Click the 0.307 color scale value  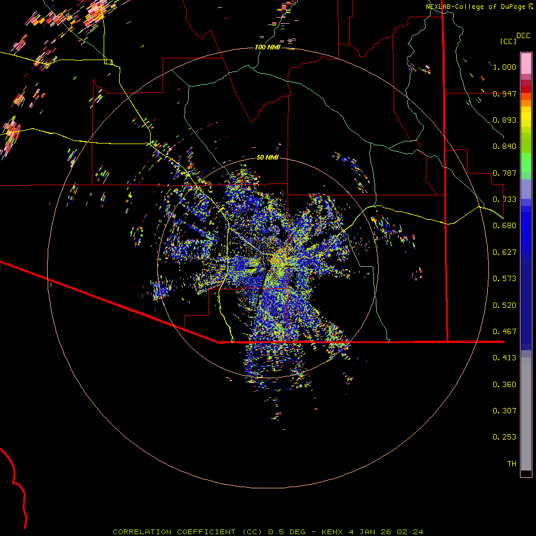pos(504,411)
